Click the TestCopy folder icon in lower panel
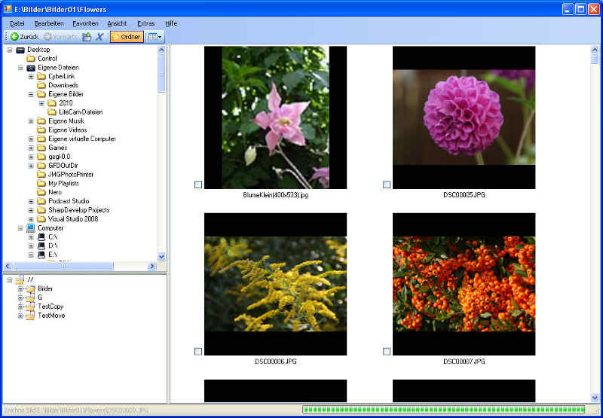The width and height of the screenshot is (603, 418). [x=29, y=307]
